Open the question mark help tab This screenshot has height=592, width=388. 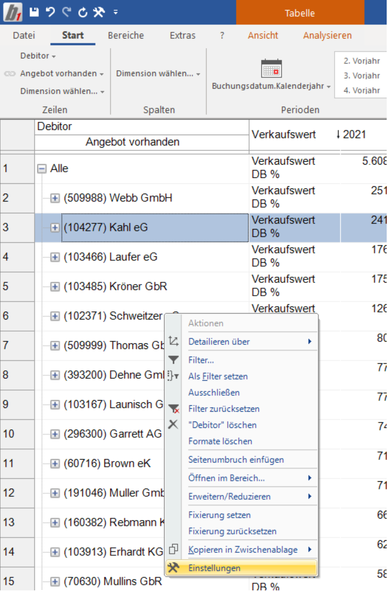click(222, 35)
